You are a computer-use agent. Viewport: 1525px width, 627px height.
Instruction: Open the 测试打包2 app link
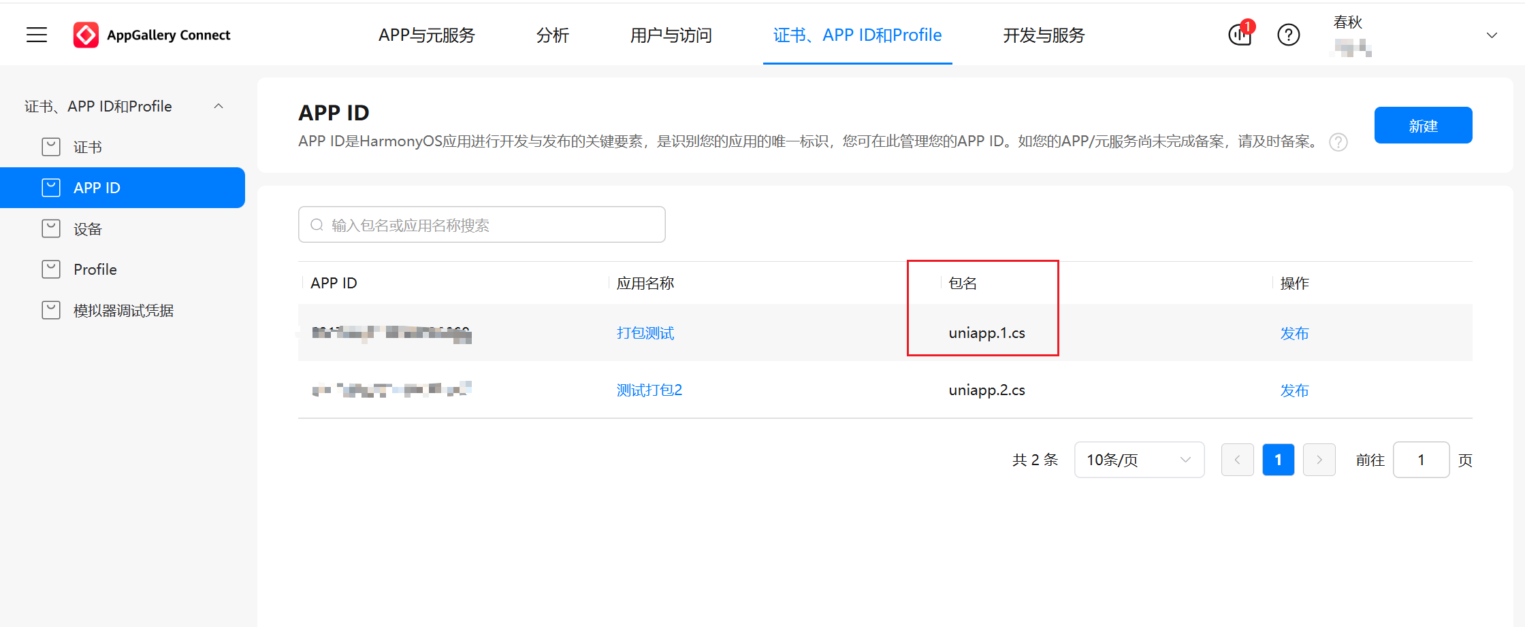click(649, 390)
